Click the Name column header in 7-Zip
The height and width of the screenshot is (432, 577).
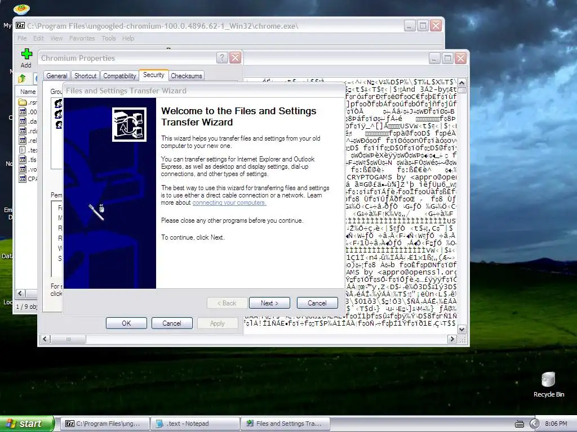(x=28, y=92)
